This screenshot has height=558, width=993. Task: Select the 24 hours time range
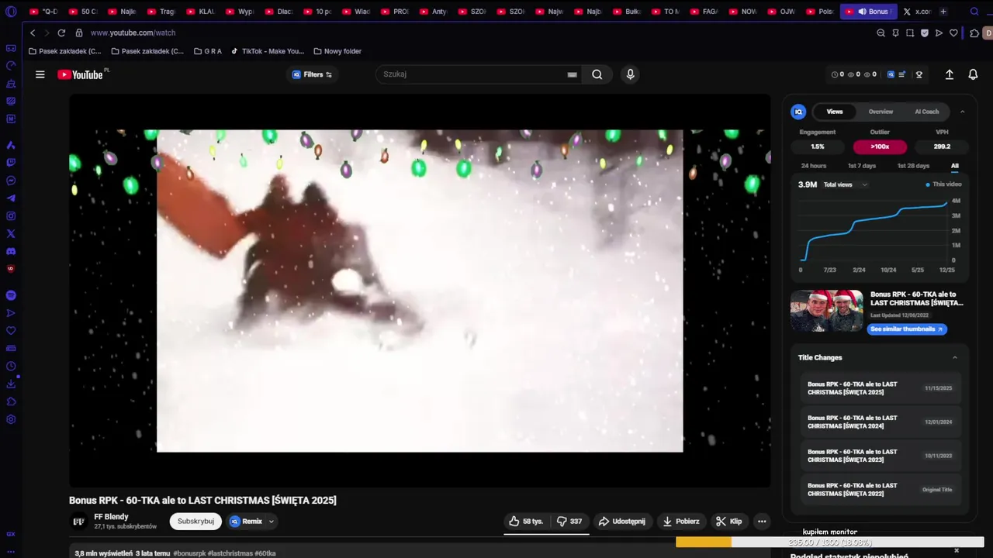[x=814, y=166]
